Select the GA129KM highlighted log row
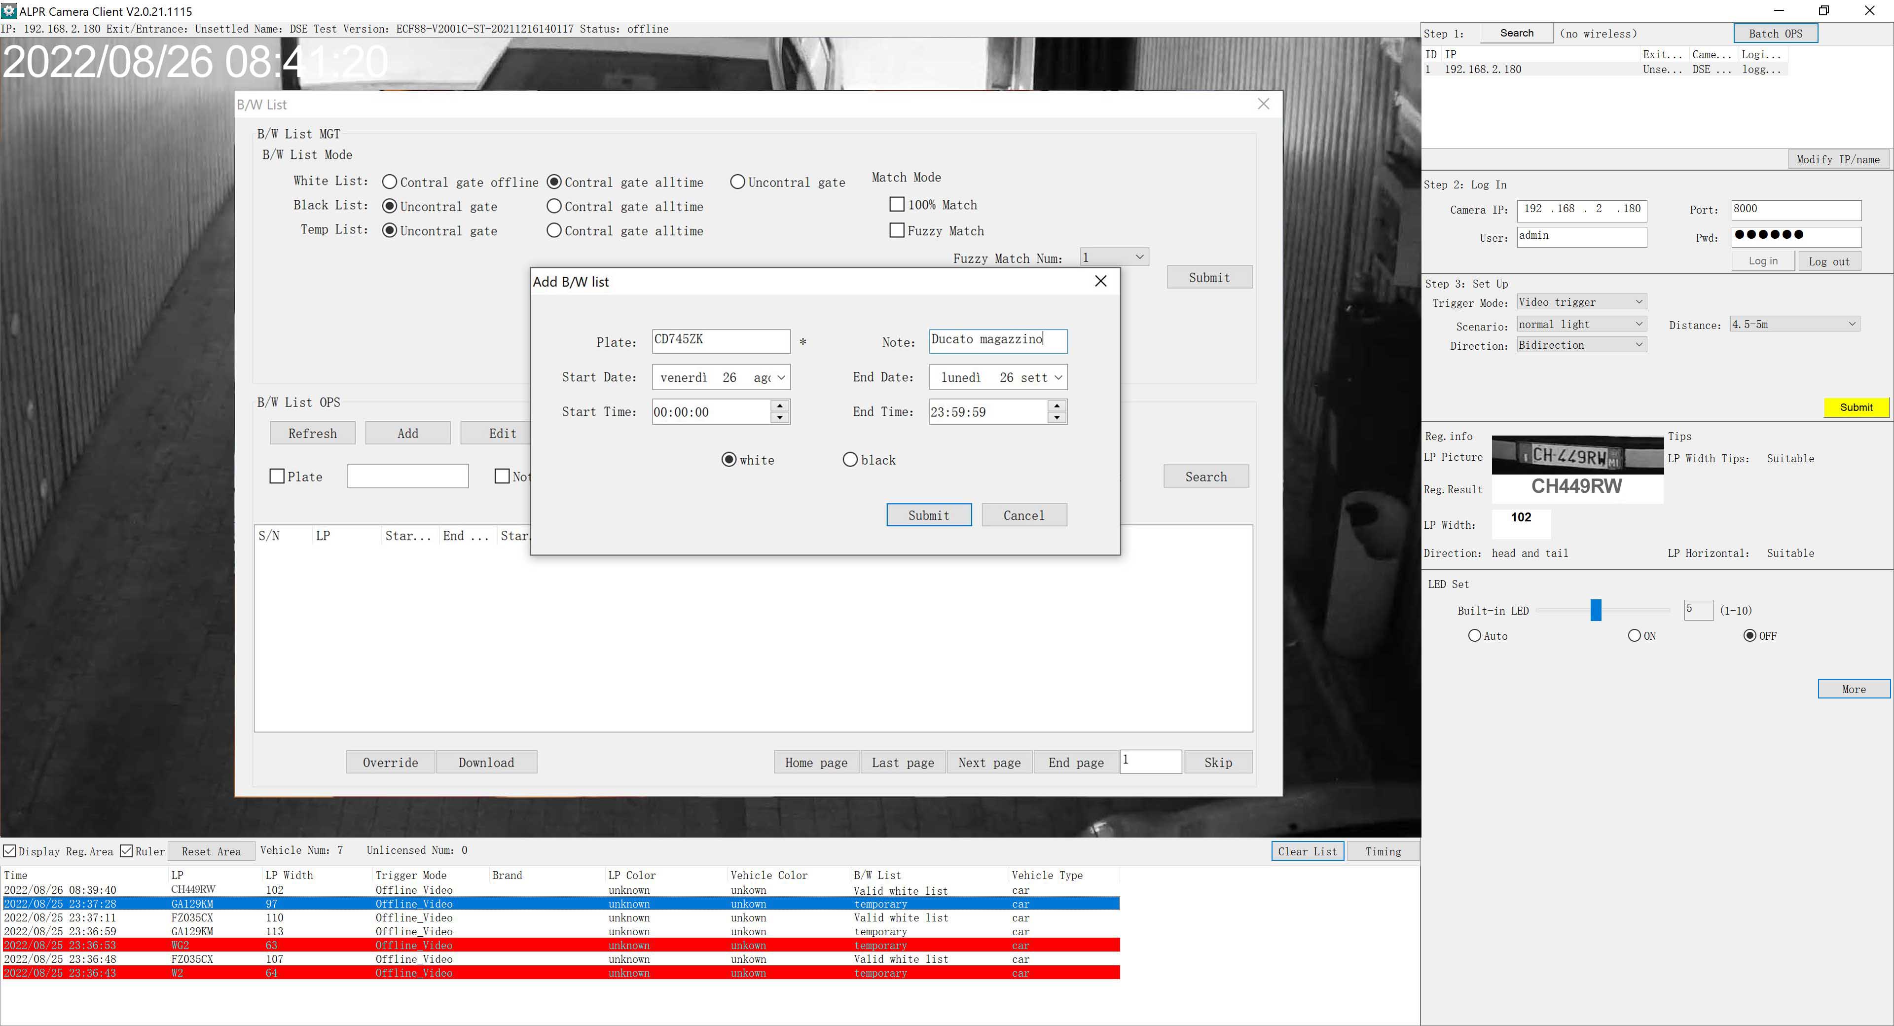 [x=193, y=903]
